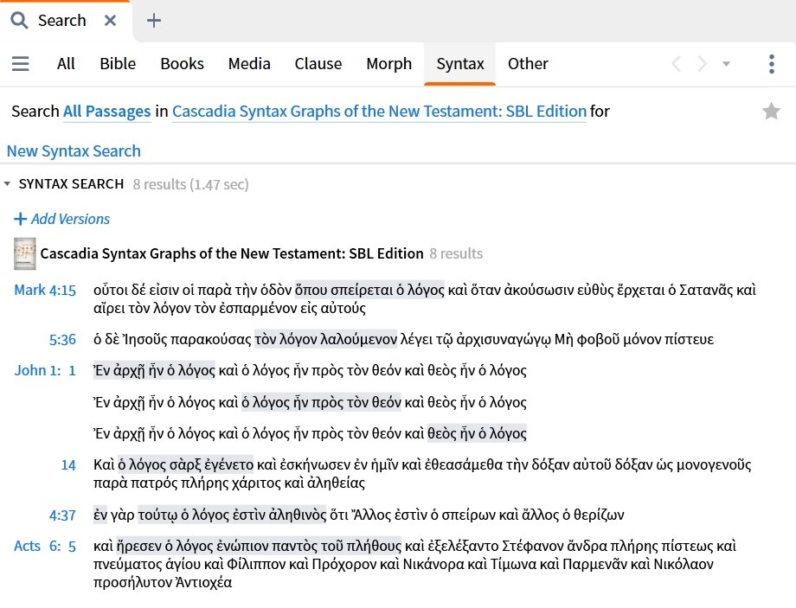
Task: Open the 4:37 reference
Action: click(62, 515)
